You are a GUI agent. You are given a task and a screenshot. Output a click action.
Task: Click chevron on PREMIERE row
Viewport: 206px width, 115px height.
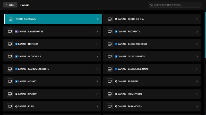tap(197, 81)
